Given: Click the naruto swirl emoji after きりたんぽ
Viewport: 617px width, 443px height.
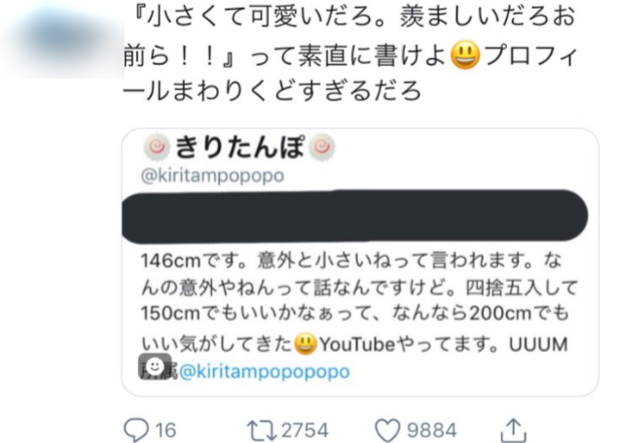Looking at the screenshot, I should pos(322,148).
